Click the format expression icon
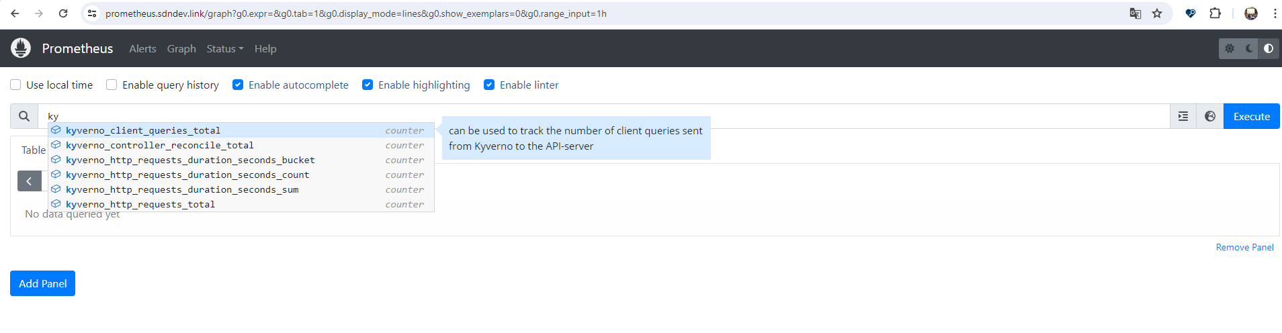This screenshot has height=333, width=1282. [x=1183, y=116]
